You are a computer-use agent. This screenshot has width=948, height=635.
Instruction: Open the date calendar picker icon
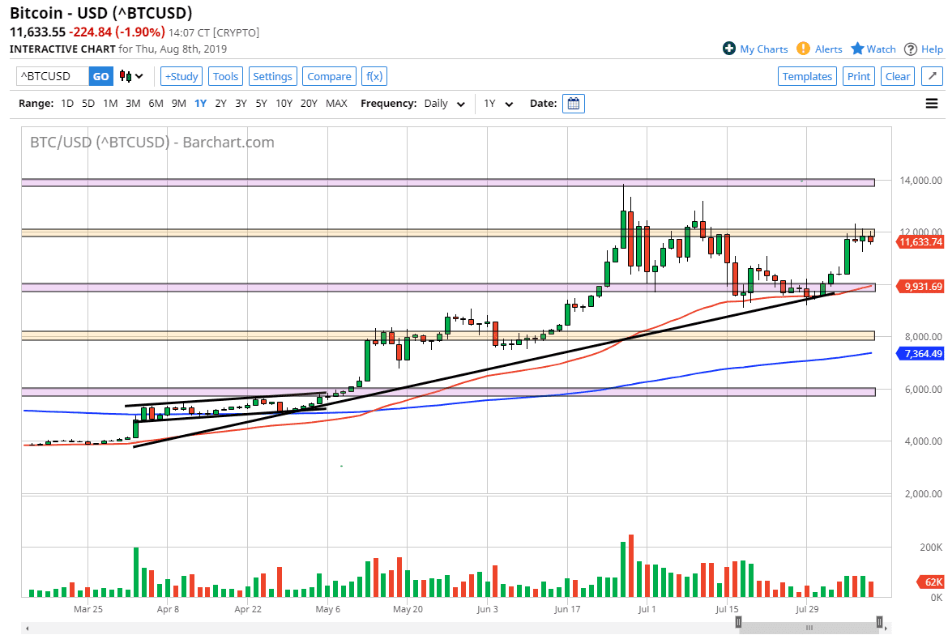(x=573, y=104)
